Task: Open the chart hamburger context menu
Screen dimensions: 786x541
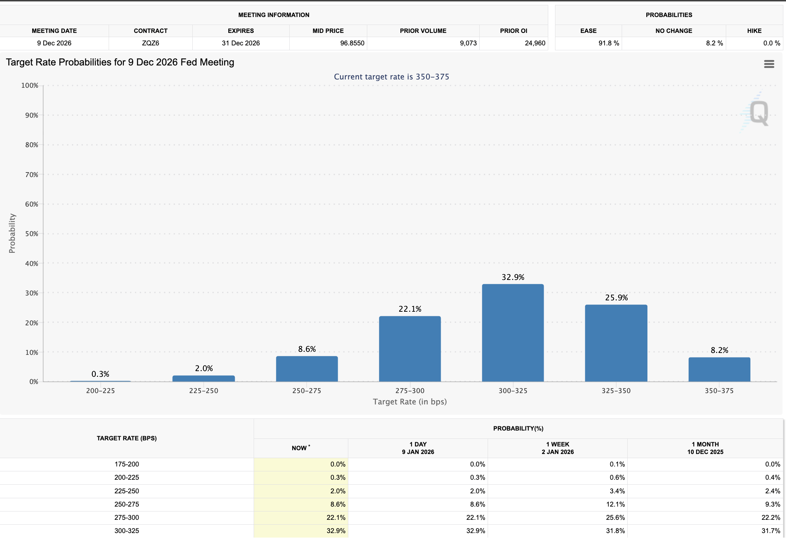Action: (x=769, y=64)
